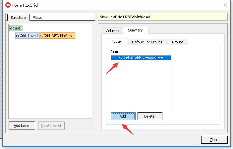
Task: Select the cxGrid1Level1 node
Action: pyautogui.click(x=27, y=36)
